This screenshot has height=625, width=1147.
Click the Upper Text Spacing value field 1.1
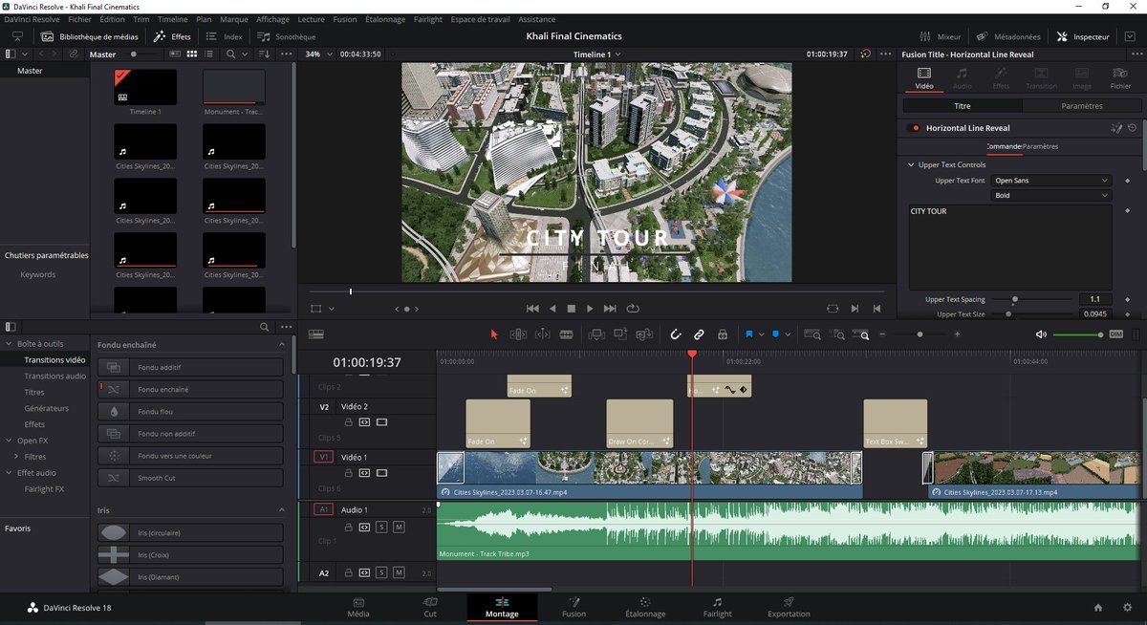[1095, 299]
